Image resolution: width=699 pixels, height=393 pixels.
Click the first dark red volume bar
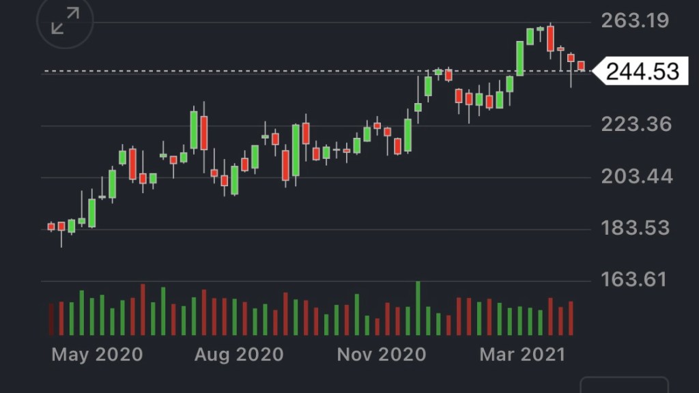pyautogui.click(x=51, y=319)
